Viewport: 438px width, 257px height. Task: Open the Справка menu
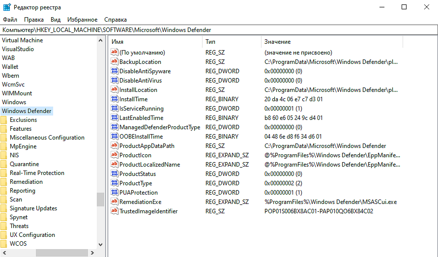click(116, 20)
